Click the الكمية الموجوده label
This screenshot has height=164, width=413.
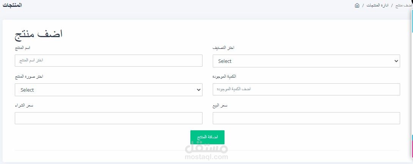[x=225, y=77]
